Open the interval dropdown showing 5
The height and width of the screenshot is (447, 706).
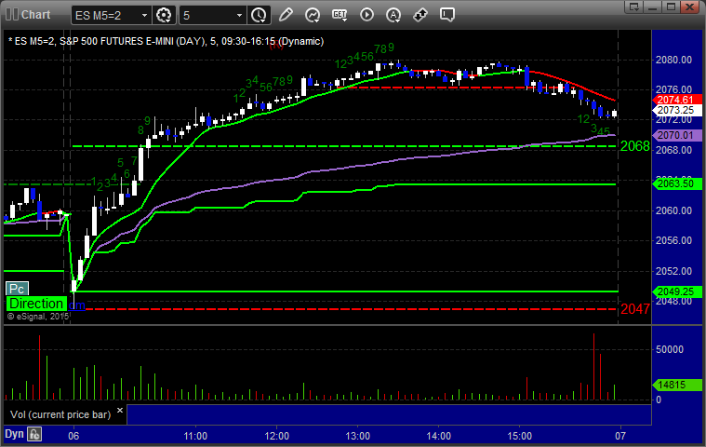pos(240,15)
